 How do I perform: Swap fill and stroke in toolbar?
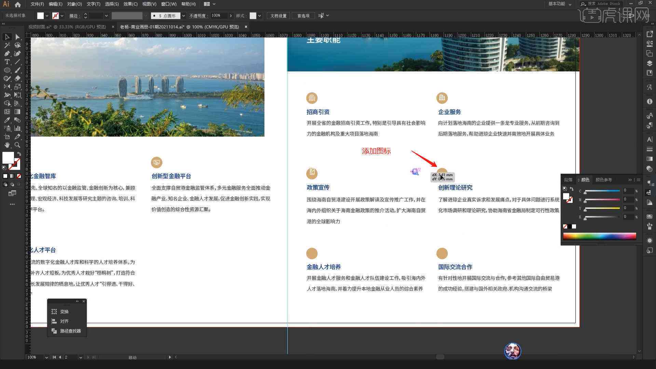point(19,154)
